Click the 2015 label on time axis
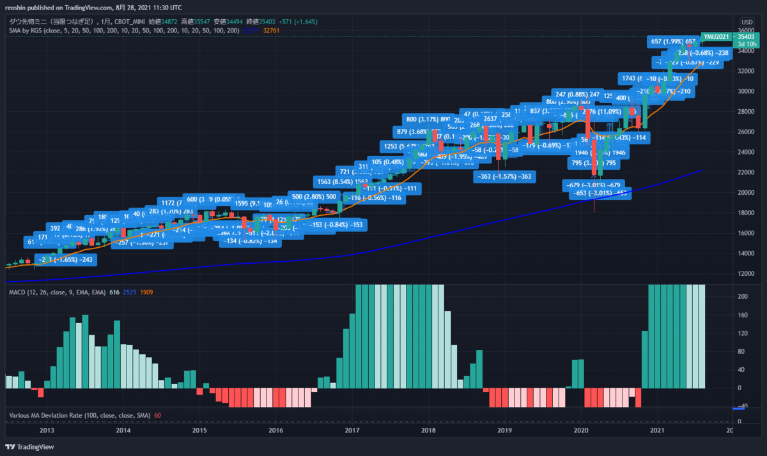Viewport: 767px width, 456px height. point(199,430)
